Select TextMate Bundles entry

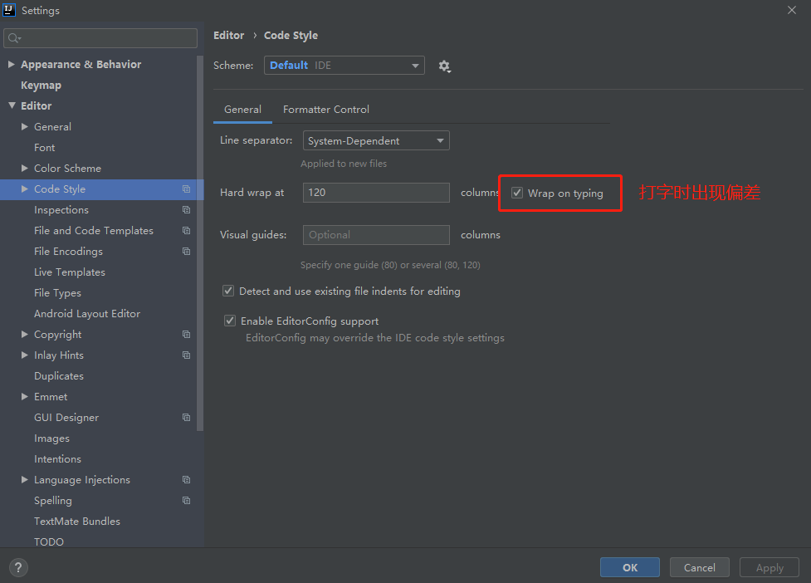pos(77,522)
